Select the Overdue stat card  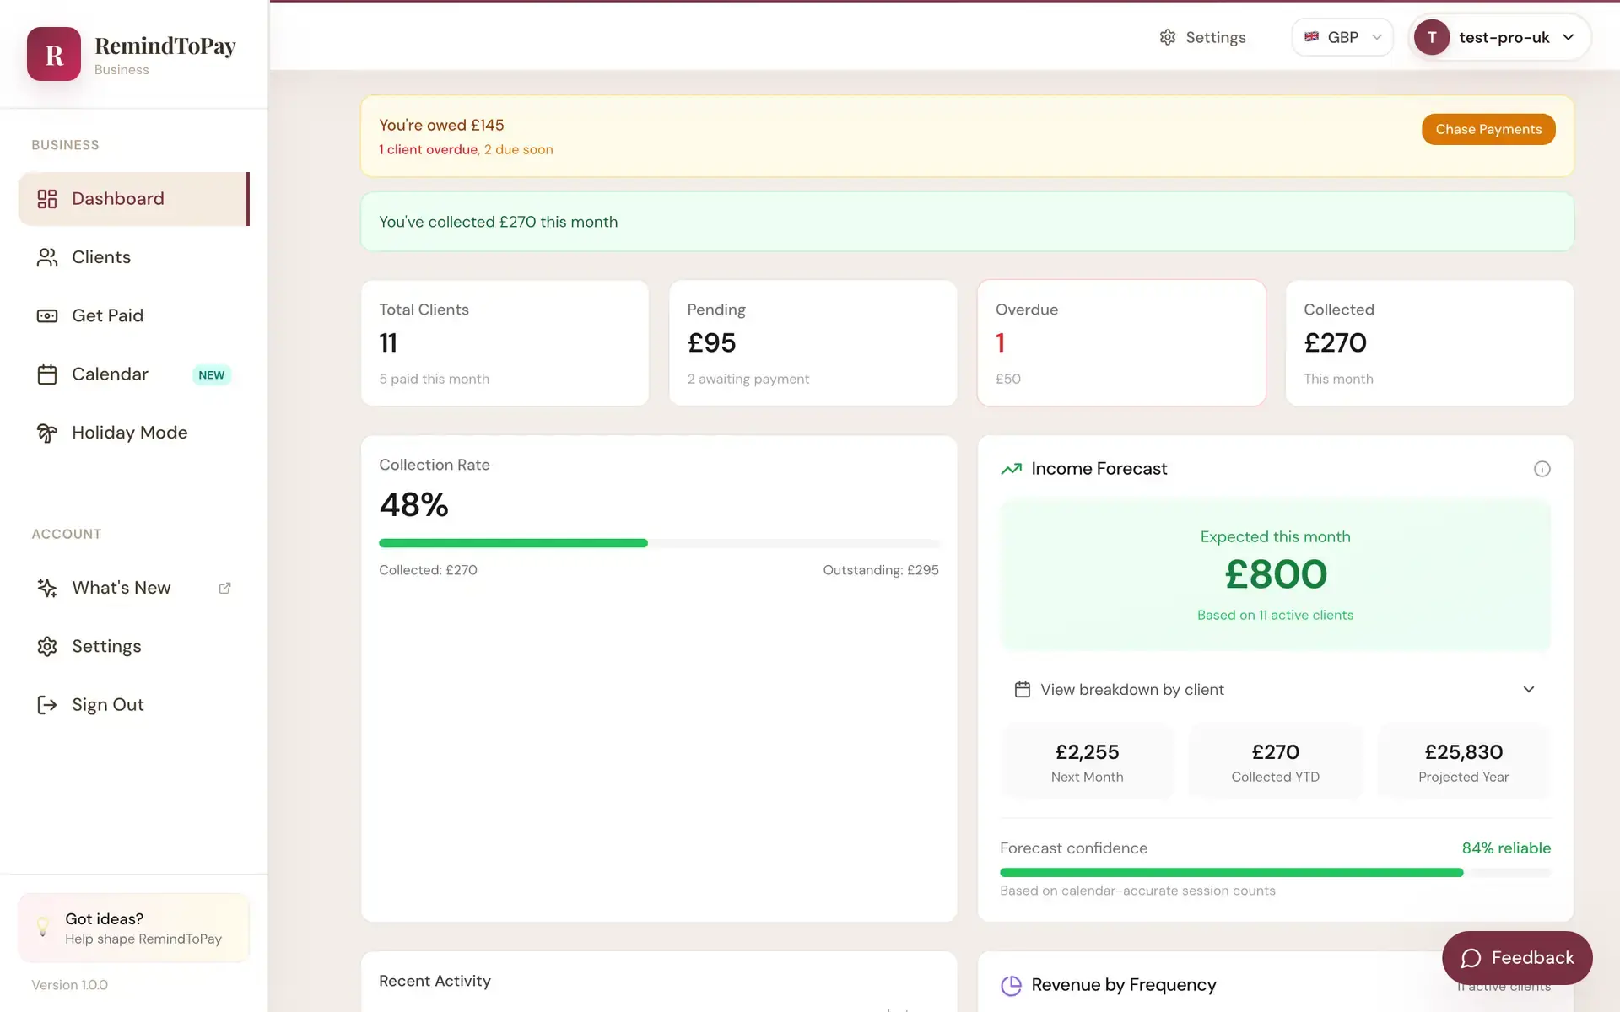pos(1120,342)
